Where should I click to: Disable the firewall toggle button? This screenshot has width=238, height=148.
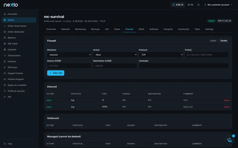point(224,41)
